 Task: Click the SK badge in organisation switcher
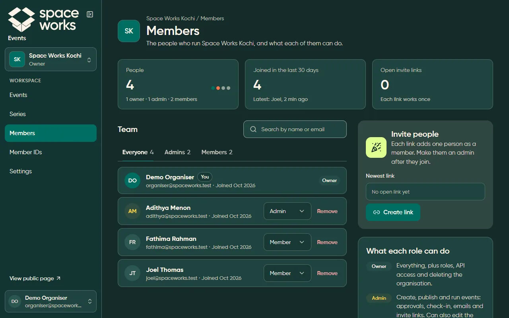point(17,59)
